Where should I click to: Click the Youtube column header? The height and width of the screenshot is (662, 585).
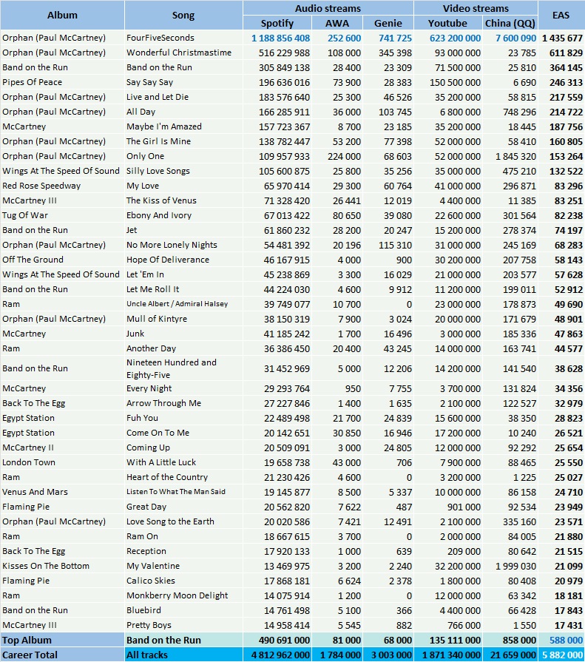click(x=448, y=23)
